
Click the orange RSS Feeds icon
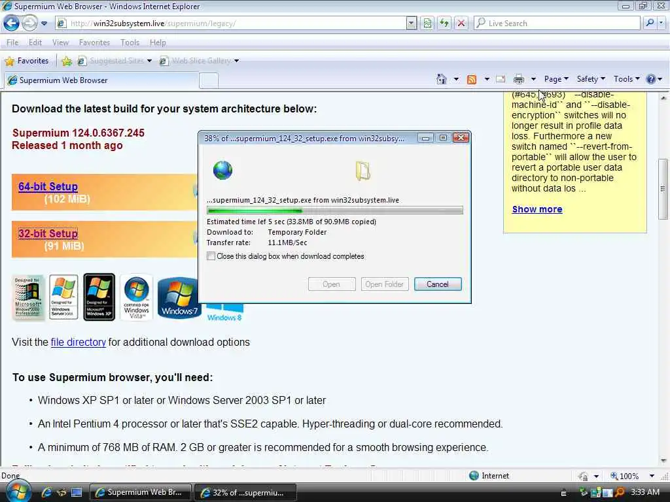coord(472,79)
